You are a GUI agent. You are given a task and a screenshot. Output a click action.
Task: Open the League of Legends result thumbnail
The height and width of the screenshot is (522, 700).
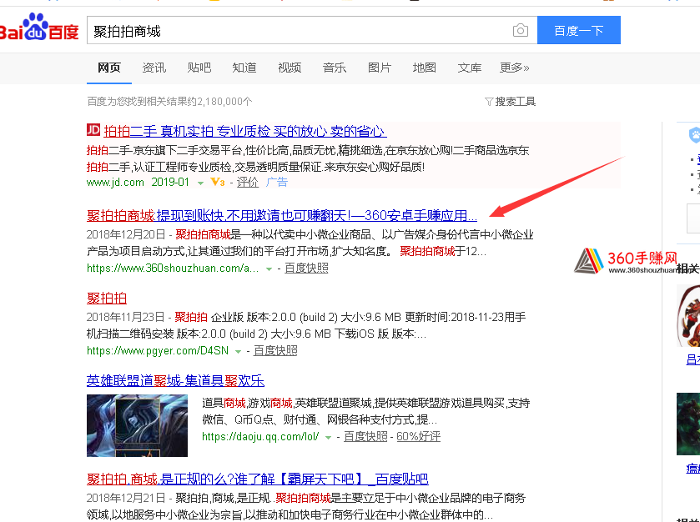[x=137, y=425]
